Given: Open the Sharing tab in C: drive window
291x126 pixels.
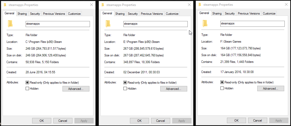Looking at the screenshot, I should [x=22, y=14].
